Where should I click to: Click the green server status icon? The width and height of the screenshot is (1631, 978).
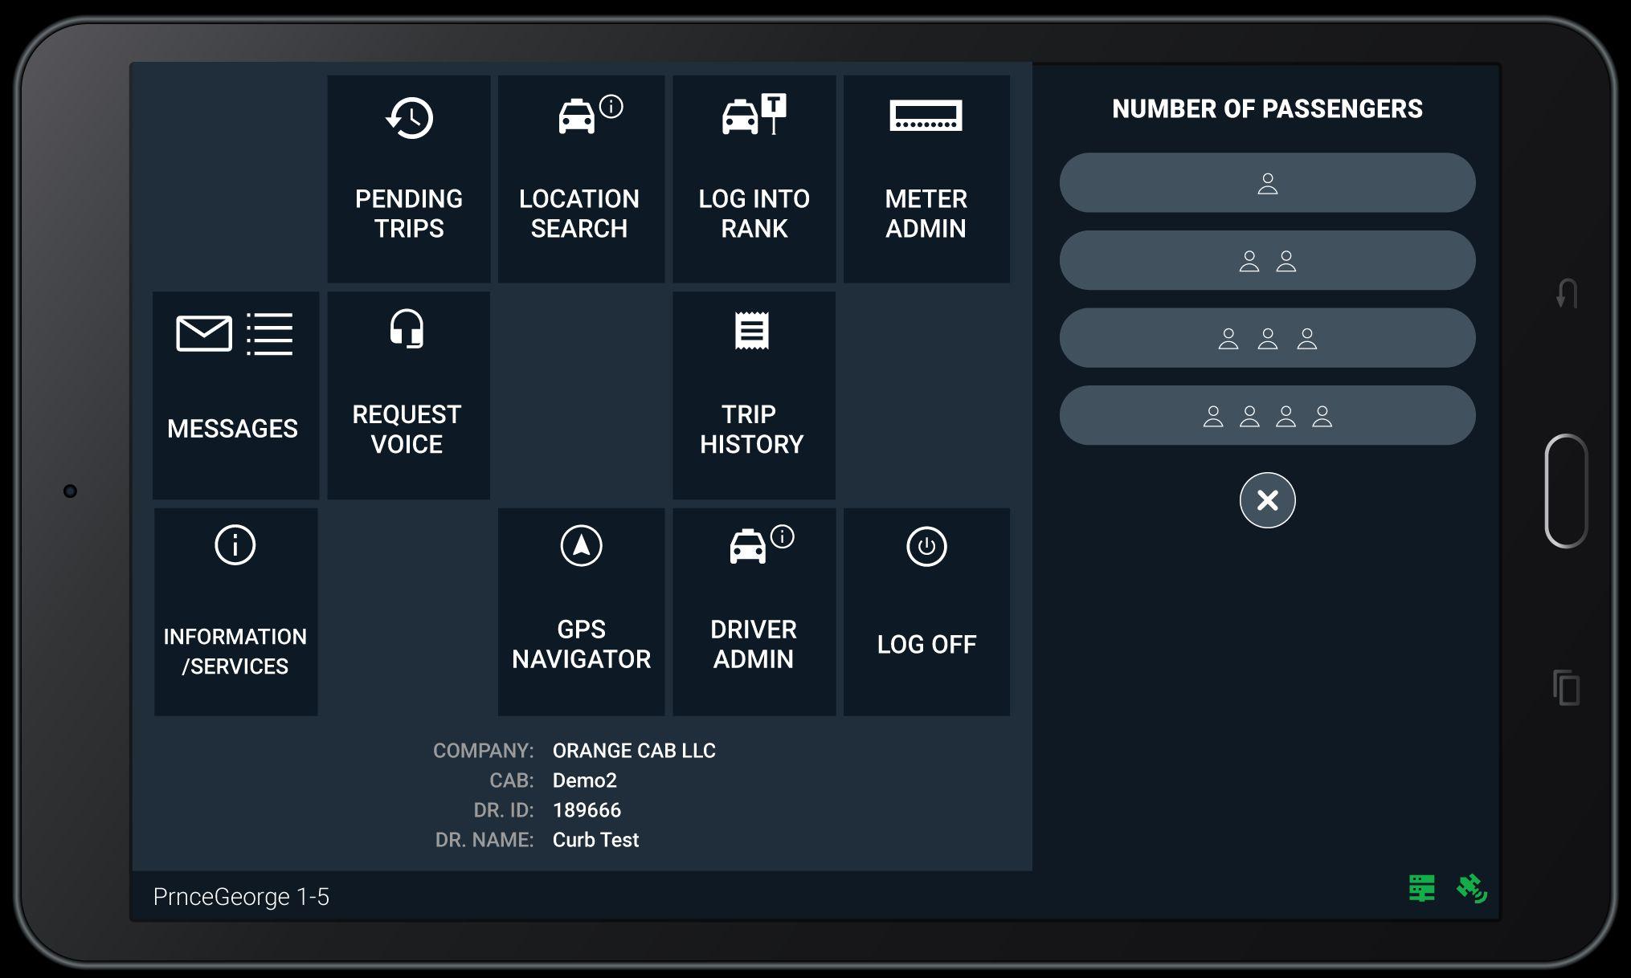(1421, 888)
